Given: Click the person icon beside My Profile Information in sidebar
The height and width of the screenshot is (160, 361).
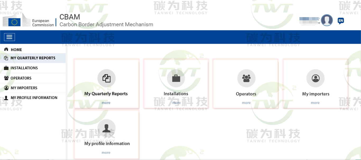Looking at the screenshot, I should click(6, 98).
